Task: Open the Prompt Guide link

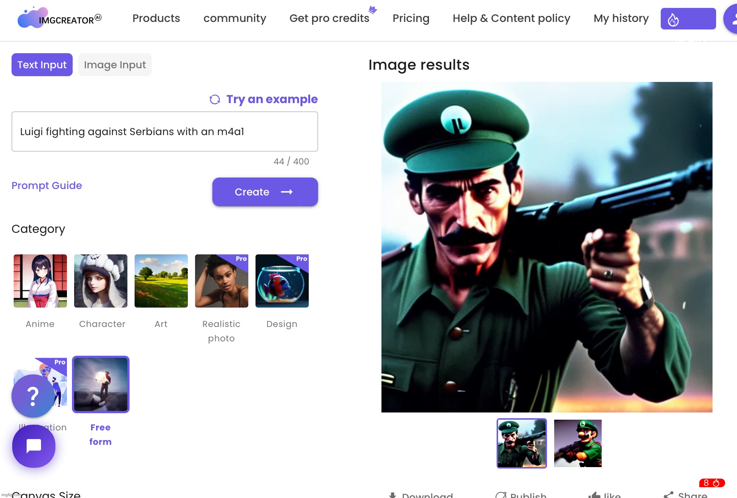Action: 47,185
